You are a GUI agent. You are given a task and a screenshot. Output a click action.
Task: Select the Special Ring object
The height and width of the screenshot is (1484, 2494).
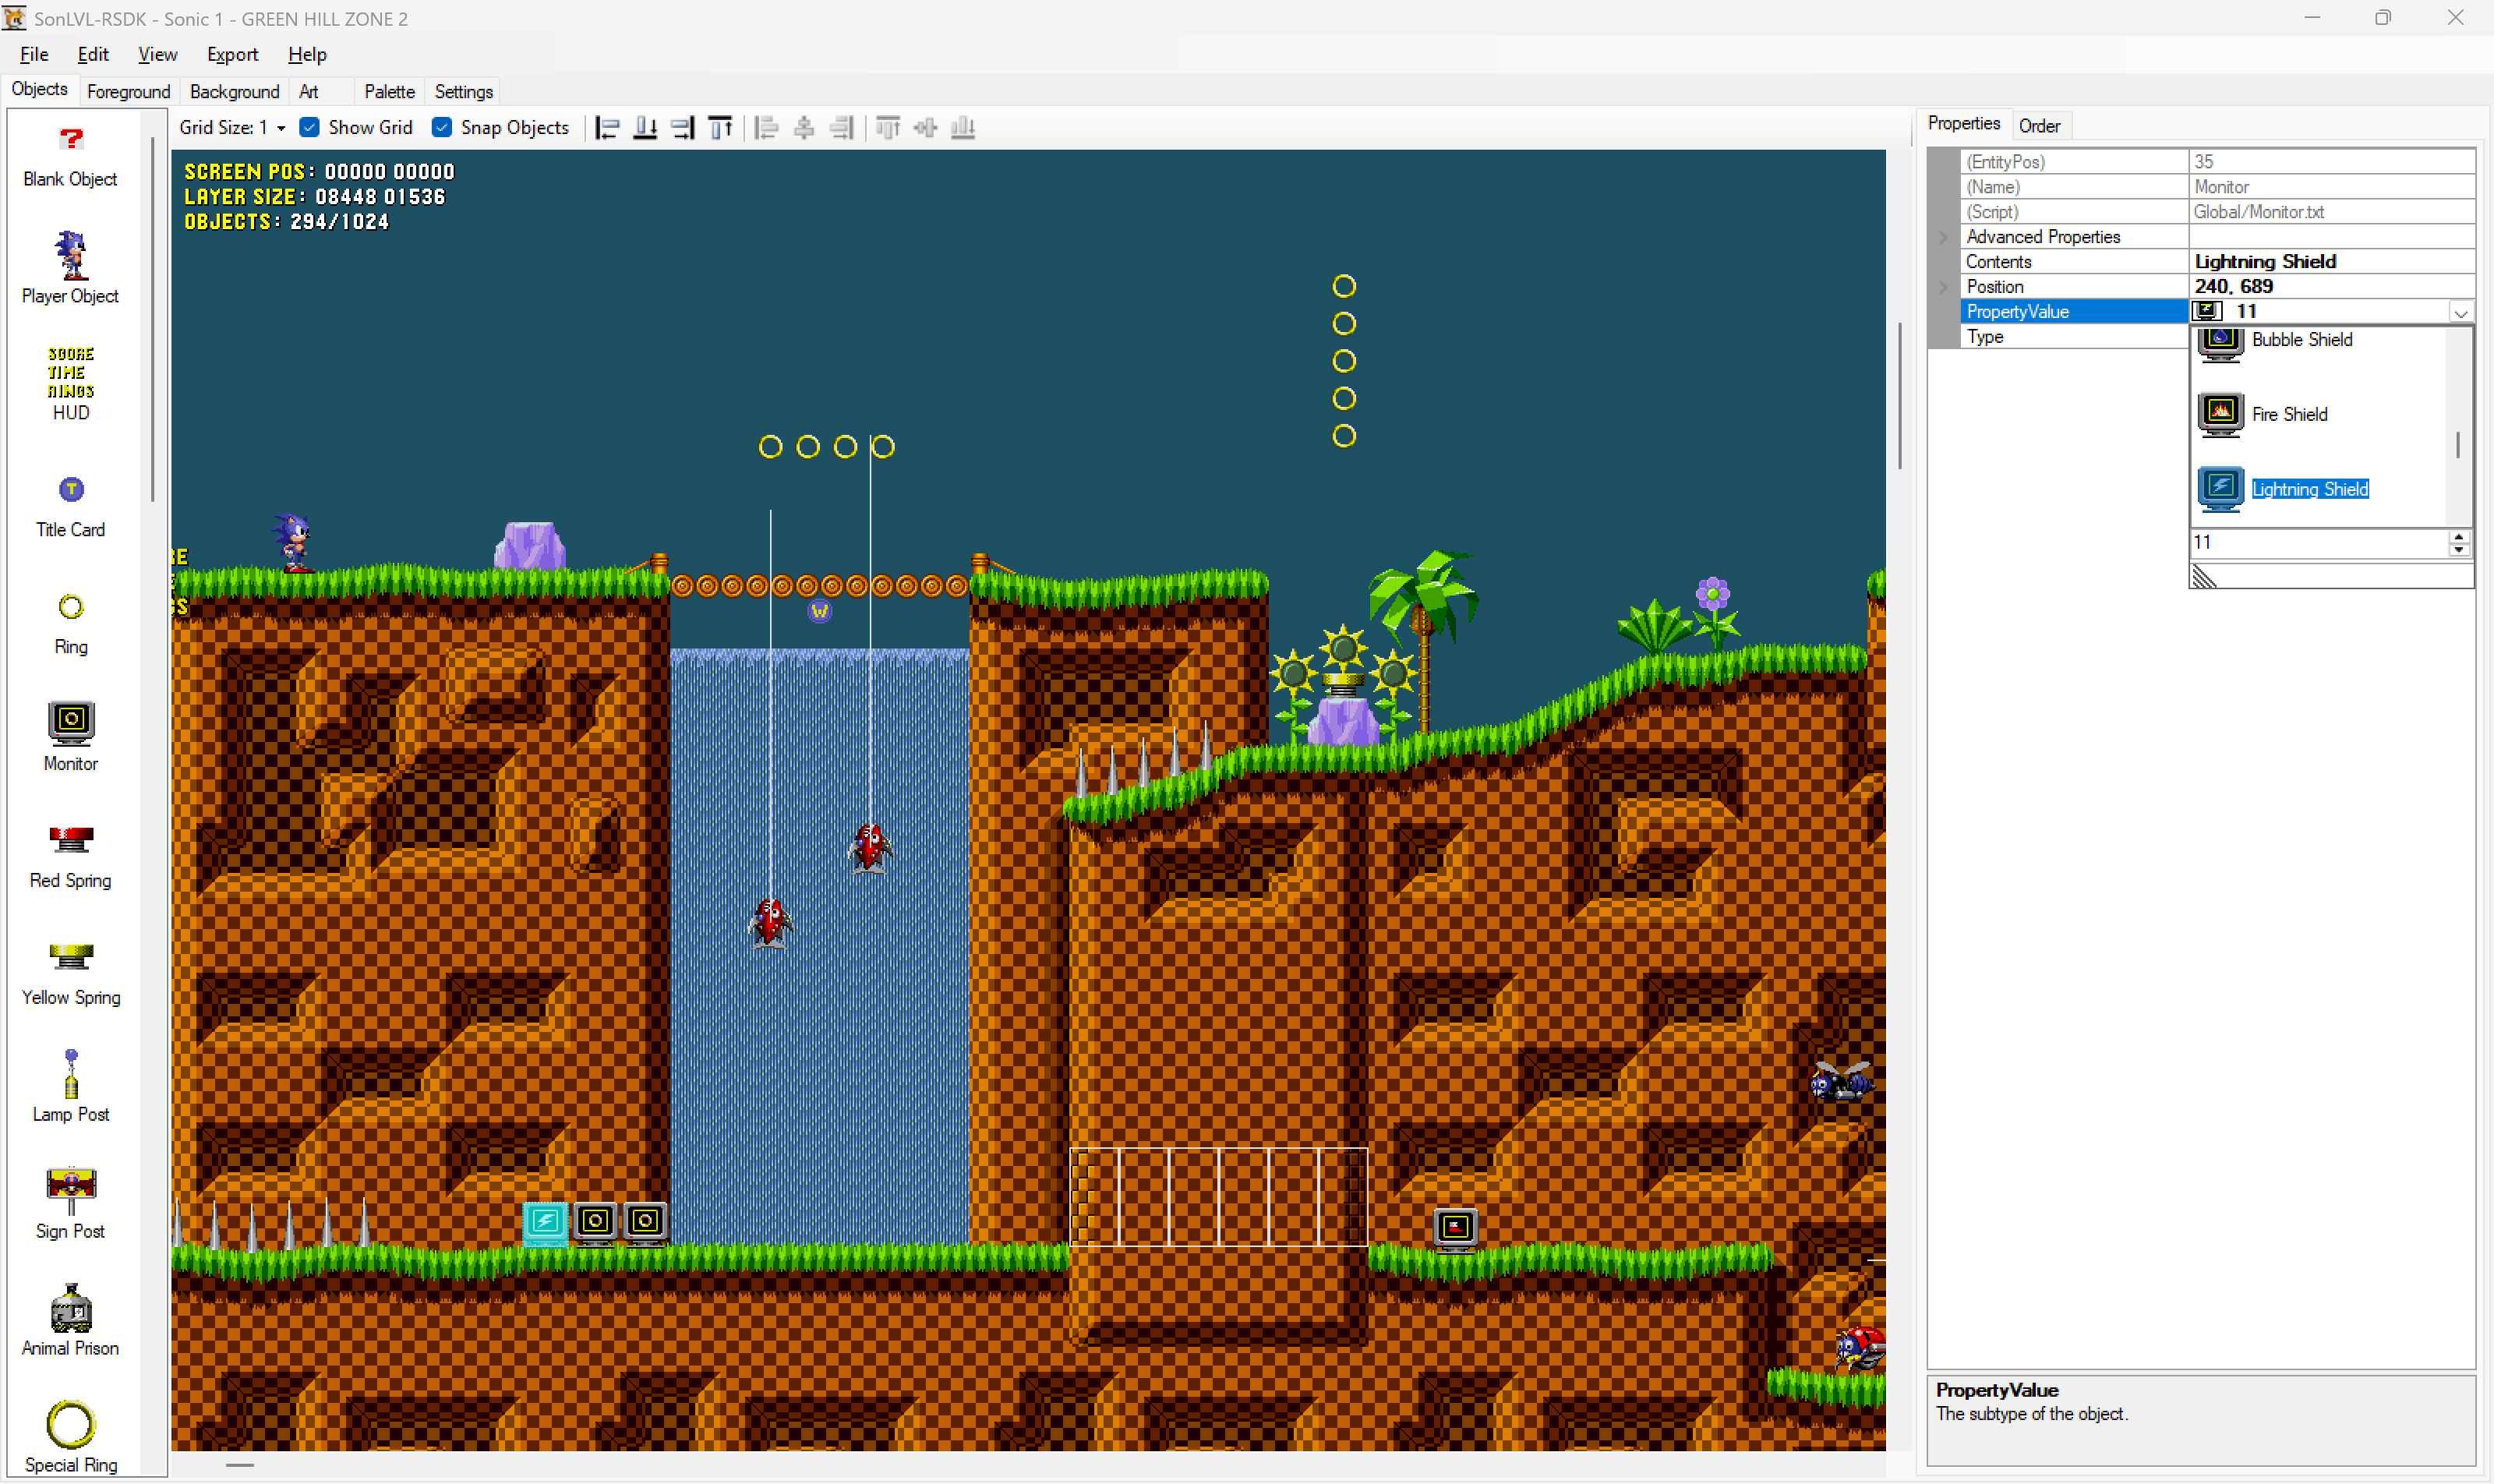tap(70, 1435)
